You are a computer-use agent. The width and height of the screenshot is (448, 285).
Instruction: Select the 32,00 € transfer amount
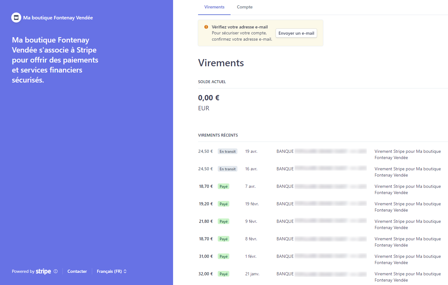[x=206, y=274]
